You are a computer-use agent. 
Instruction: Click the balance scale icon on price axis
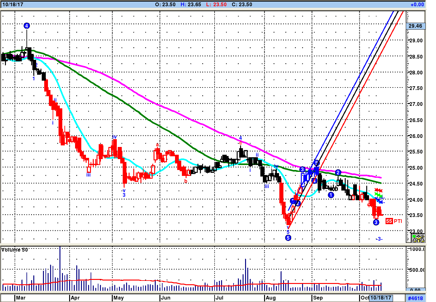(418, 238)
